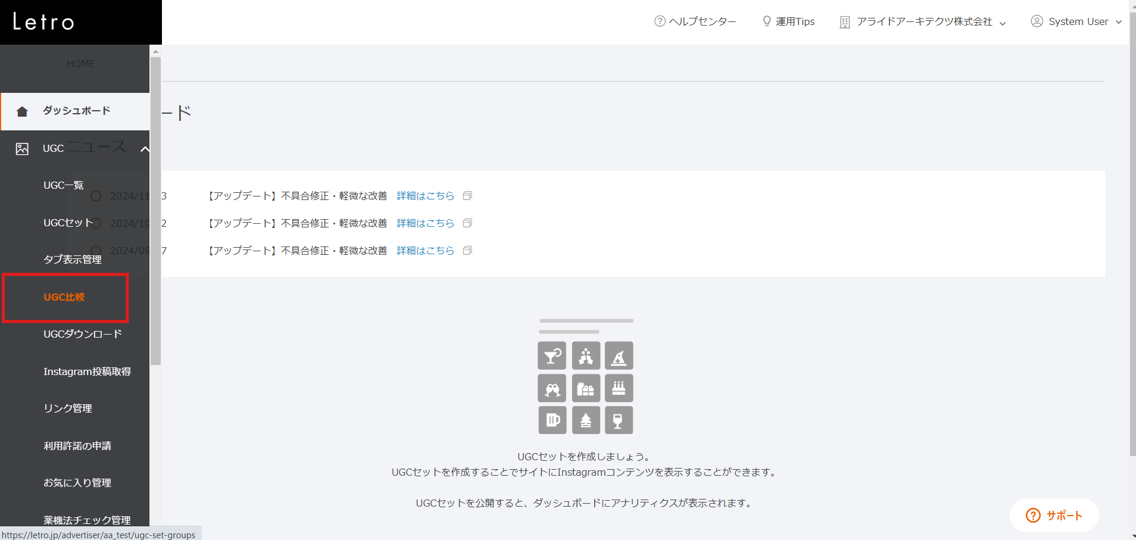Click the question mark icon on the サポート button

pos(1032,516)
